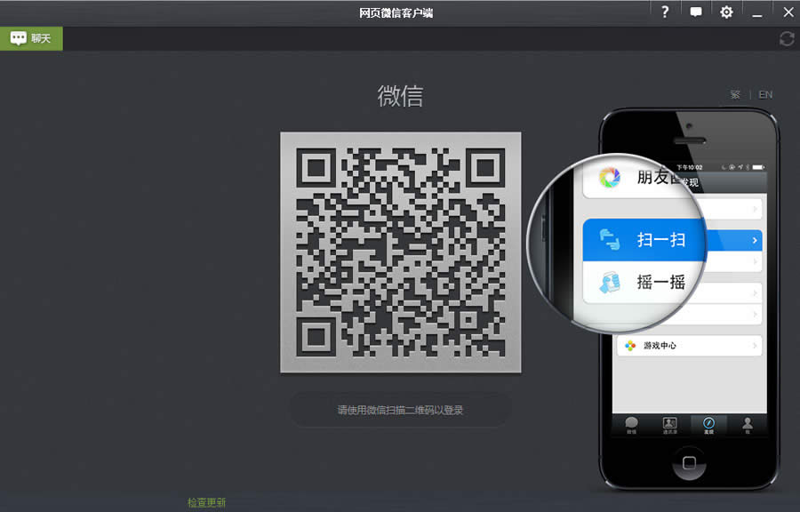The width and height of the screenshot is (800, 512).
Task: Open settings via the gear icon
Action: point(726,12)
